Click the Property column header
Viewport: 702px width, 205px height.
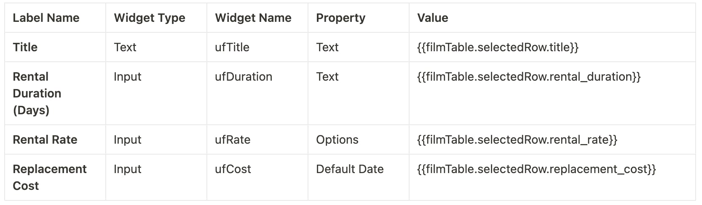(x=340, y=18)
